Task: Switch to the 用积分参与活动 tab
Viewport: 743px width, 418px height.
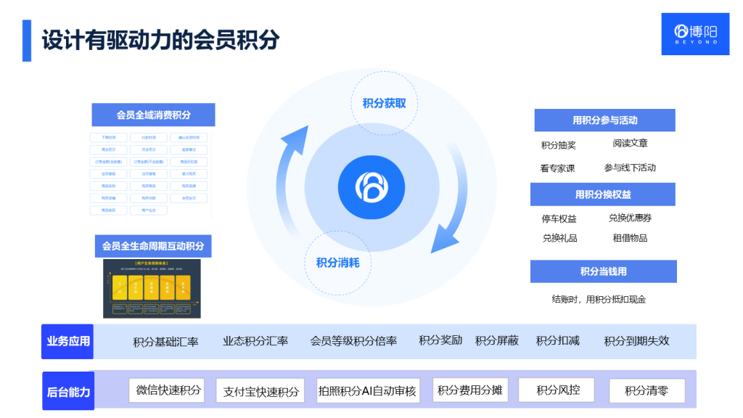Action: [x=604, y=120]
